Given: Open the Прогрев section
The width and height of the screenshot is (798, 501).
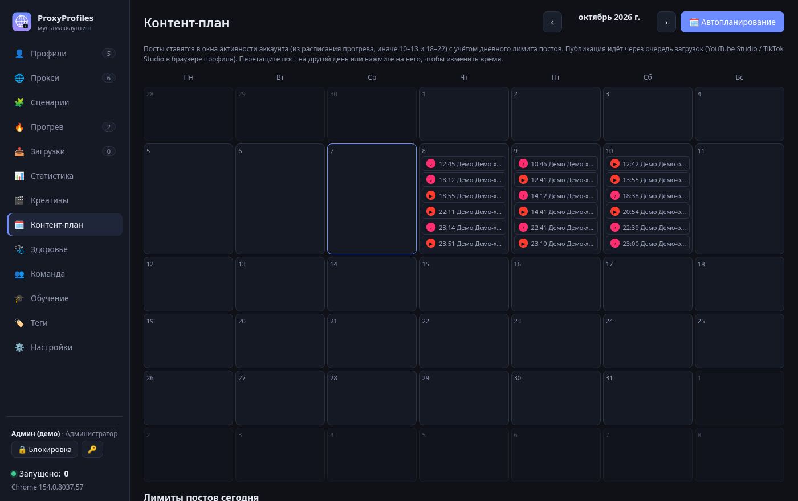Looking at the screenshot, I should click(x=64, y=127).
